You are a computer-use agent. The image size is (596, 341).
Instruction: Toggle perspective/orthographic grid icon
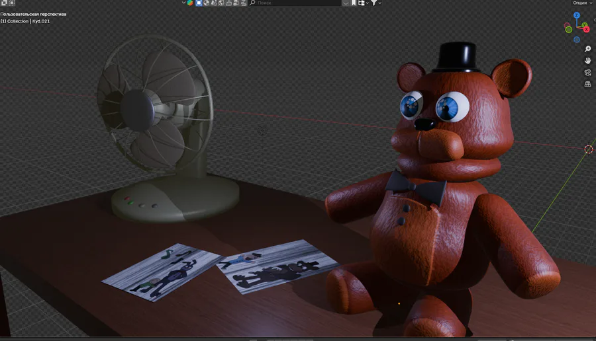click(x=587, y=84)
